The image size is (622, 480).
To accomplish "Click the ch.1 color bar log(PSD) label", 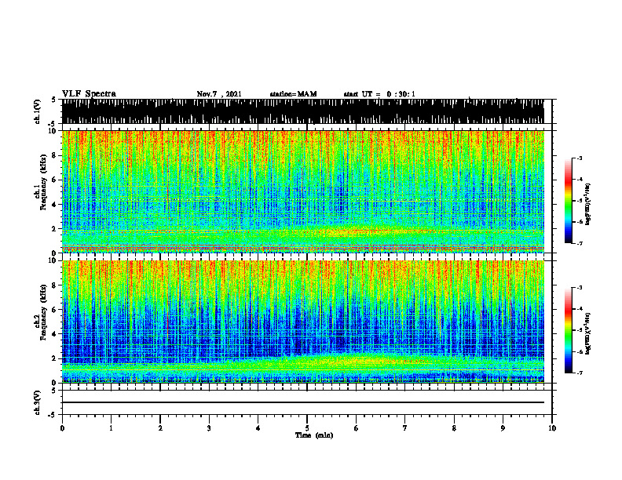I will (x=587, y=205).
